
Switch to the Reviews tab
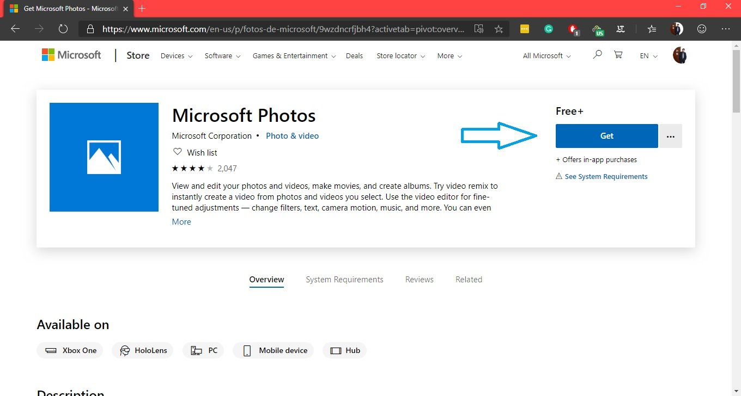pyautogui.click(x=420, y=280)
